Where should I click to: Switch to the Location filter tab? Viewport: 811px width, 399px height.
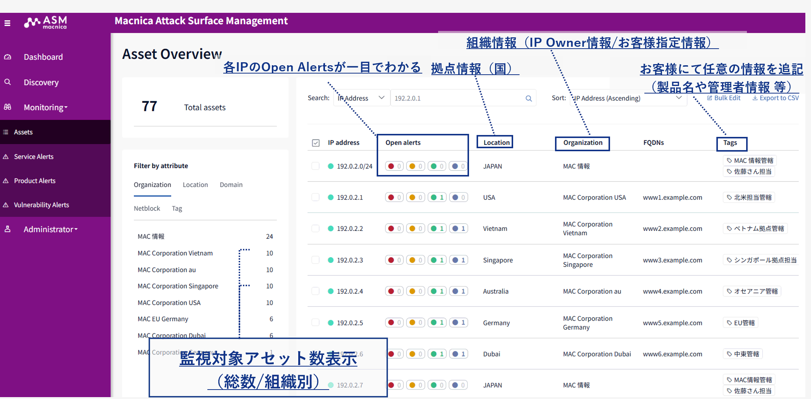pyautogui.click(x=195, y=185)
